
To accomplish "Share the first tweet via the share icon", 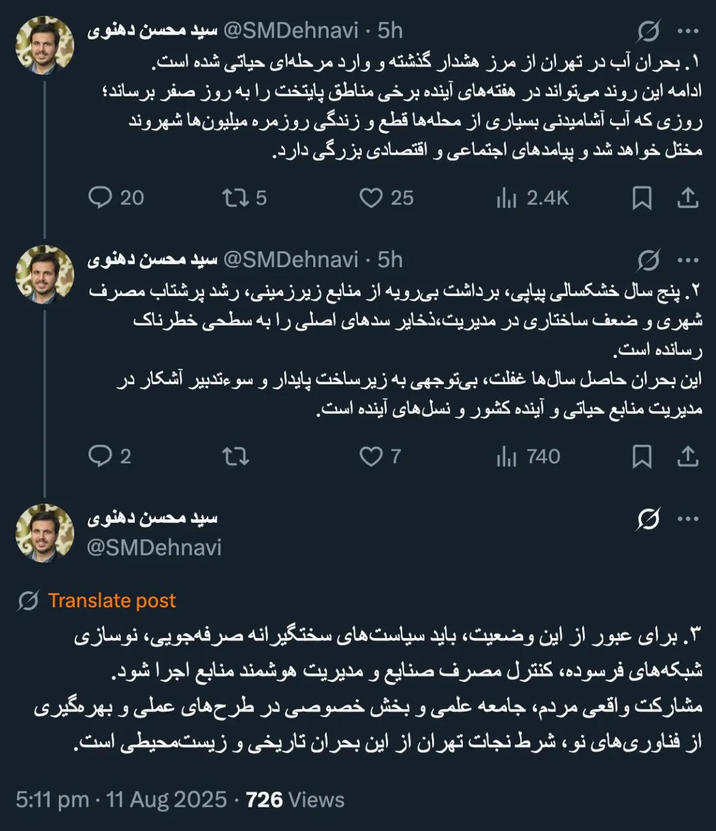I will (689, 198).
